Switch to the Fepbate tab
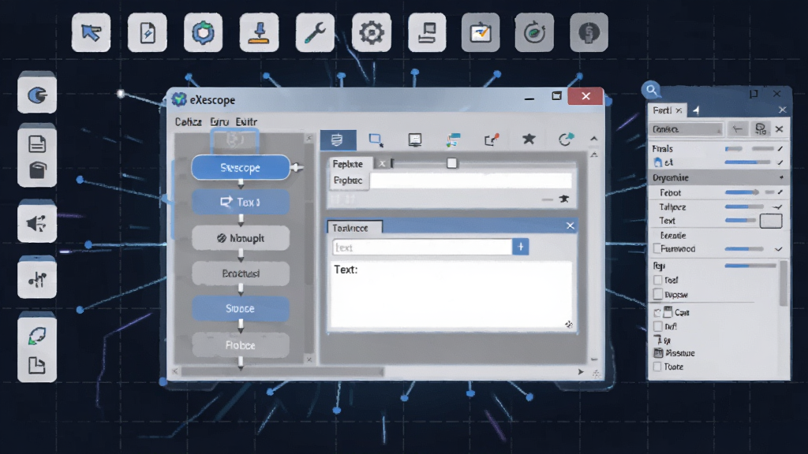The image size is (808, 454). [x=348, y=164]
